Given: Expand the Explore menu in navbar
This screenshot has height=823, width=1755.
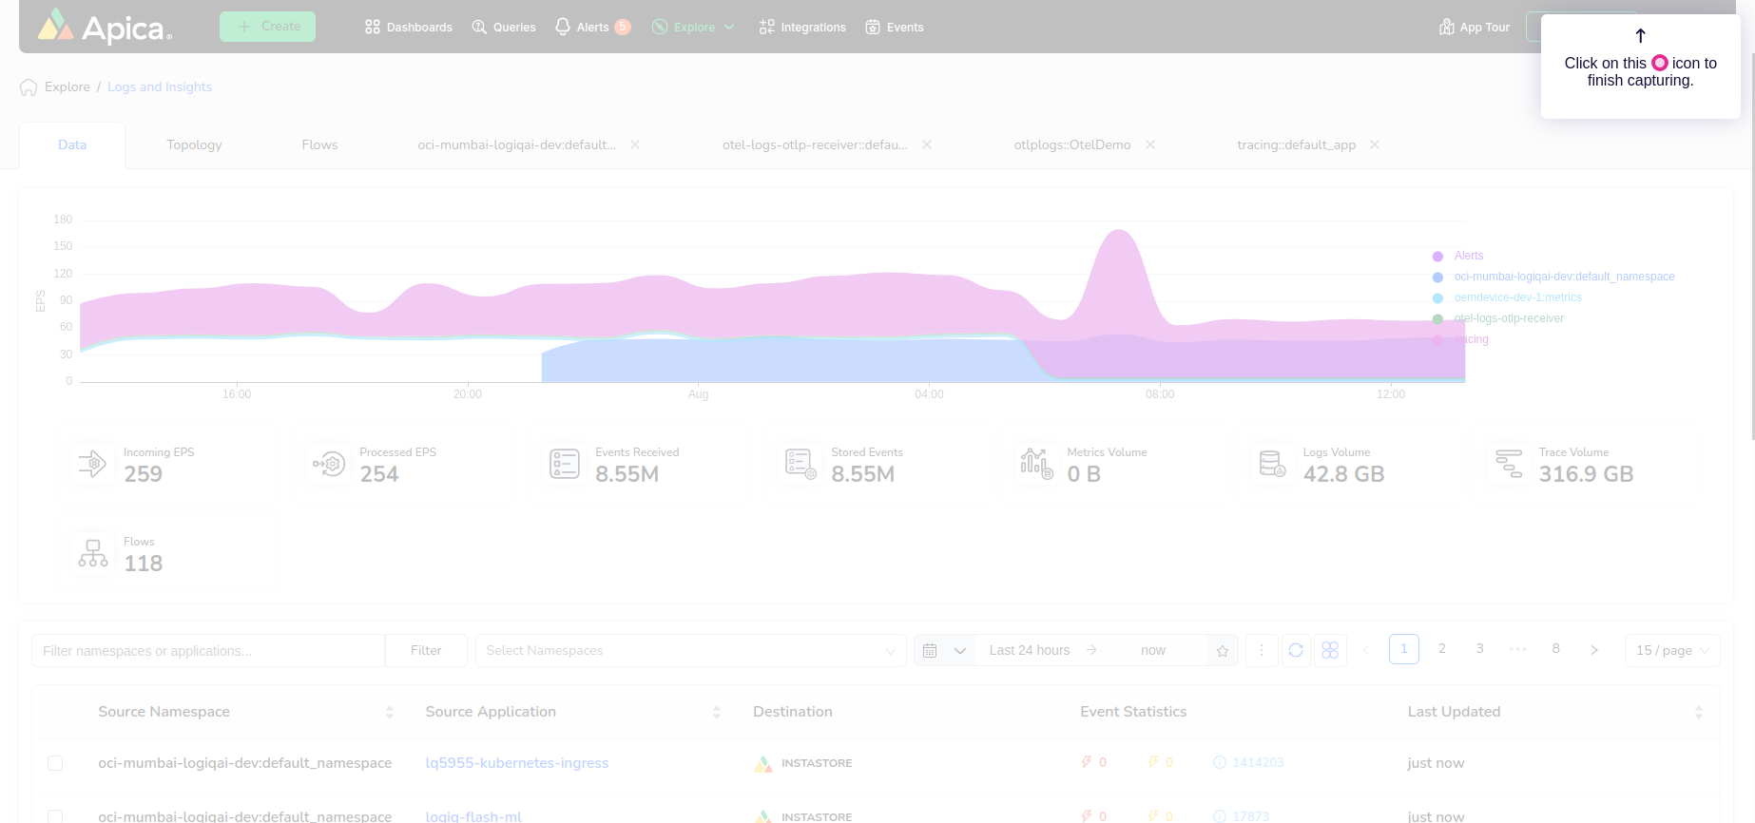Looking at the screenshot, I should 694,28.
